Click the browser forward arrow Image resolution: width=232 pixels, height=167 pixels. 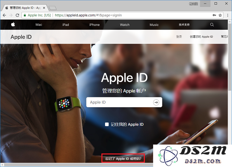pyautogui.click(x=11, y=15)
